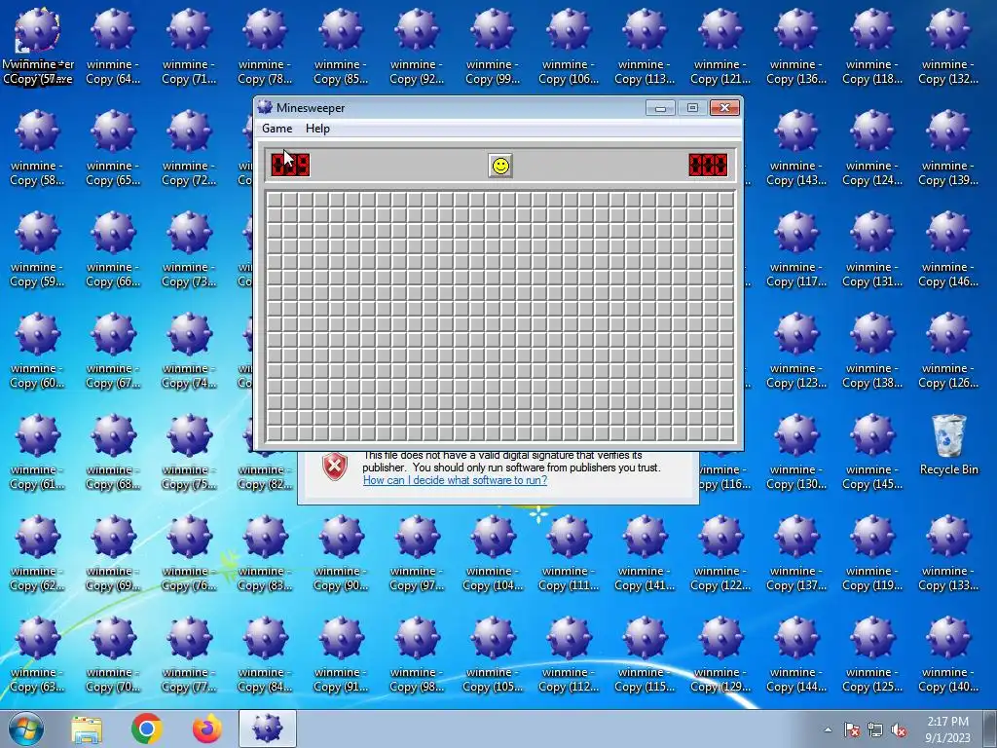Open the Game menu in Minesweeper
This screenshot has height=748, width=997.
tap(277, 129)
